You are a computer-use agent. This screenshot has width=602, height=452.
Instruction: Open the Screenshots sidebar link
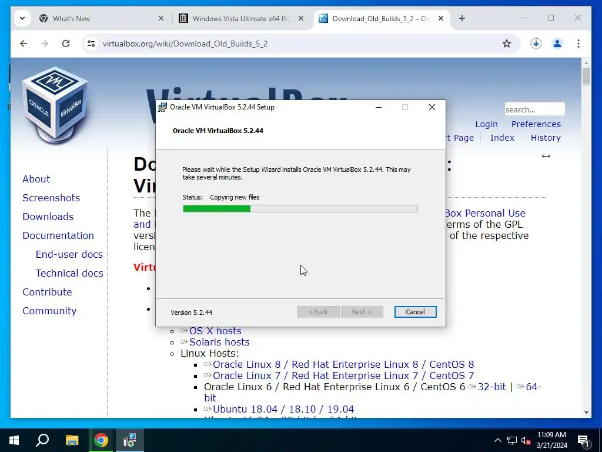click(x=51, y=198)
